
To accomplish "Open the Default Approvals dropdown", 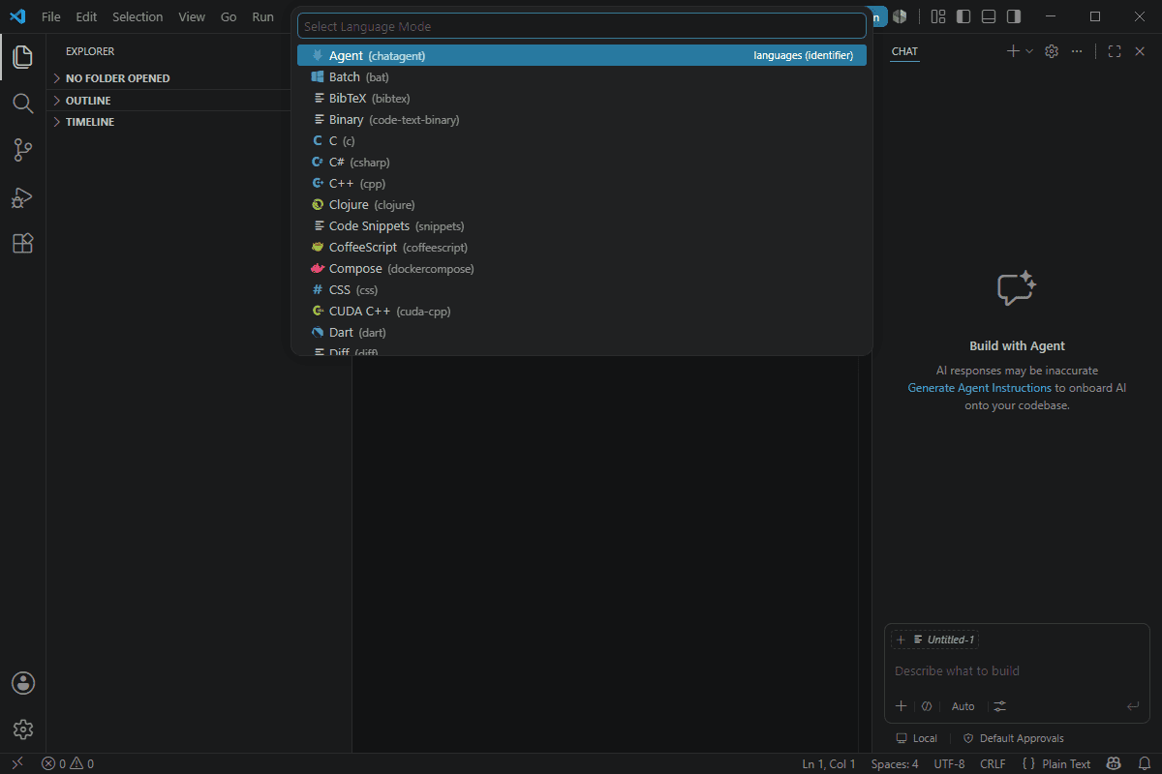I will coord(1013,738).
